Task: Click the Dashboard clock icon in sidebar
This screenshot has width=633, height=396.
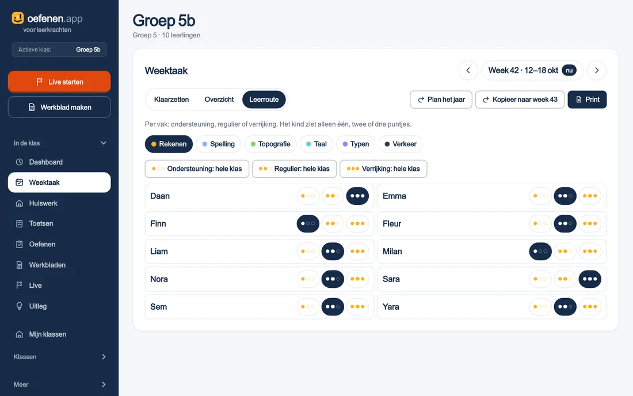Action: (19, 162)
